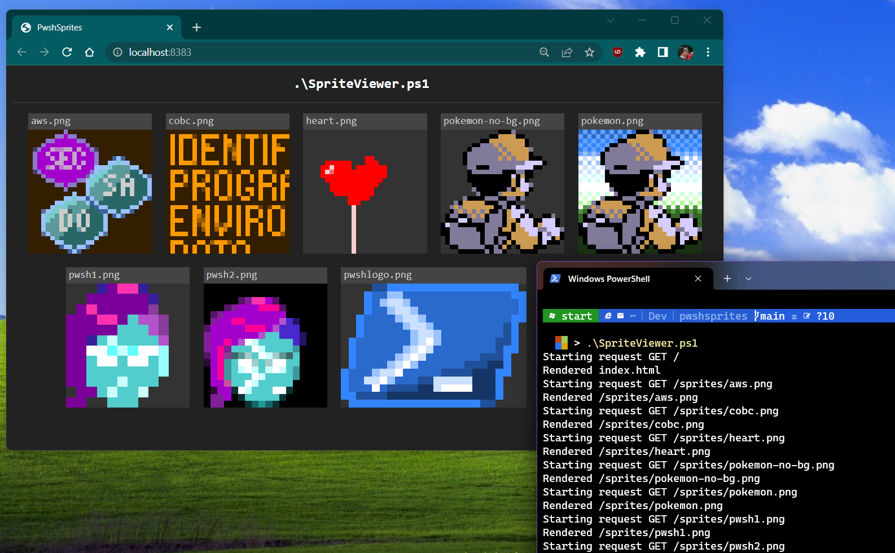Close the PwshSprites tab
The width and height of the screenshot is (895, 553).
169,27
